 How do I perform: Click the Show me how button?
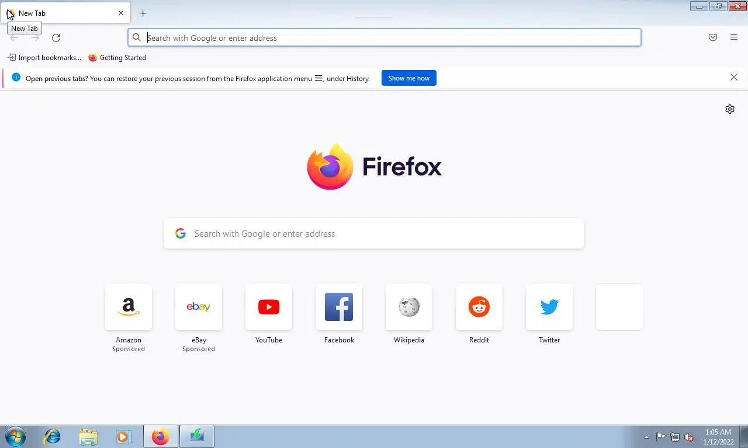(409, 78)
